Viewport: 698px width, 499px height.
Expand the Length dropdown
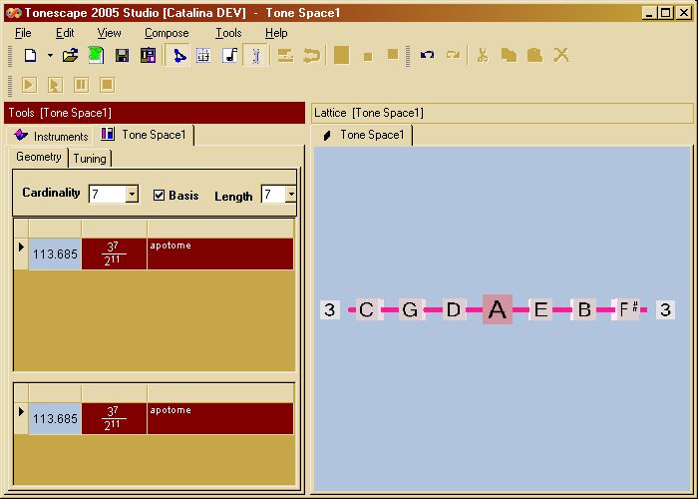(x=291, y=195)
